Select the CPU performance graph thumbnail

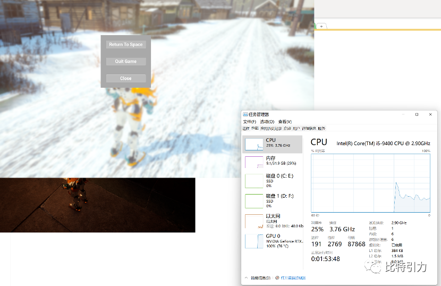(254, 145)
